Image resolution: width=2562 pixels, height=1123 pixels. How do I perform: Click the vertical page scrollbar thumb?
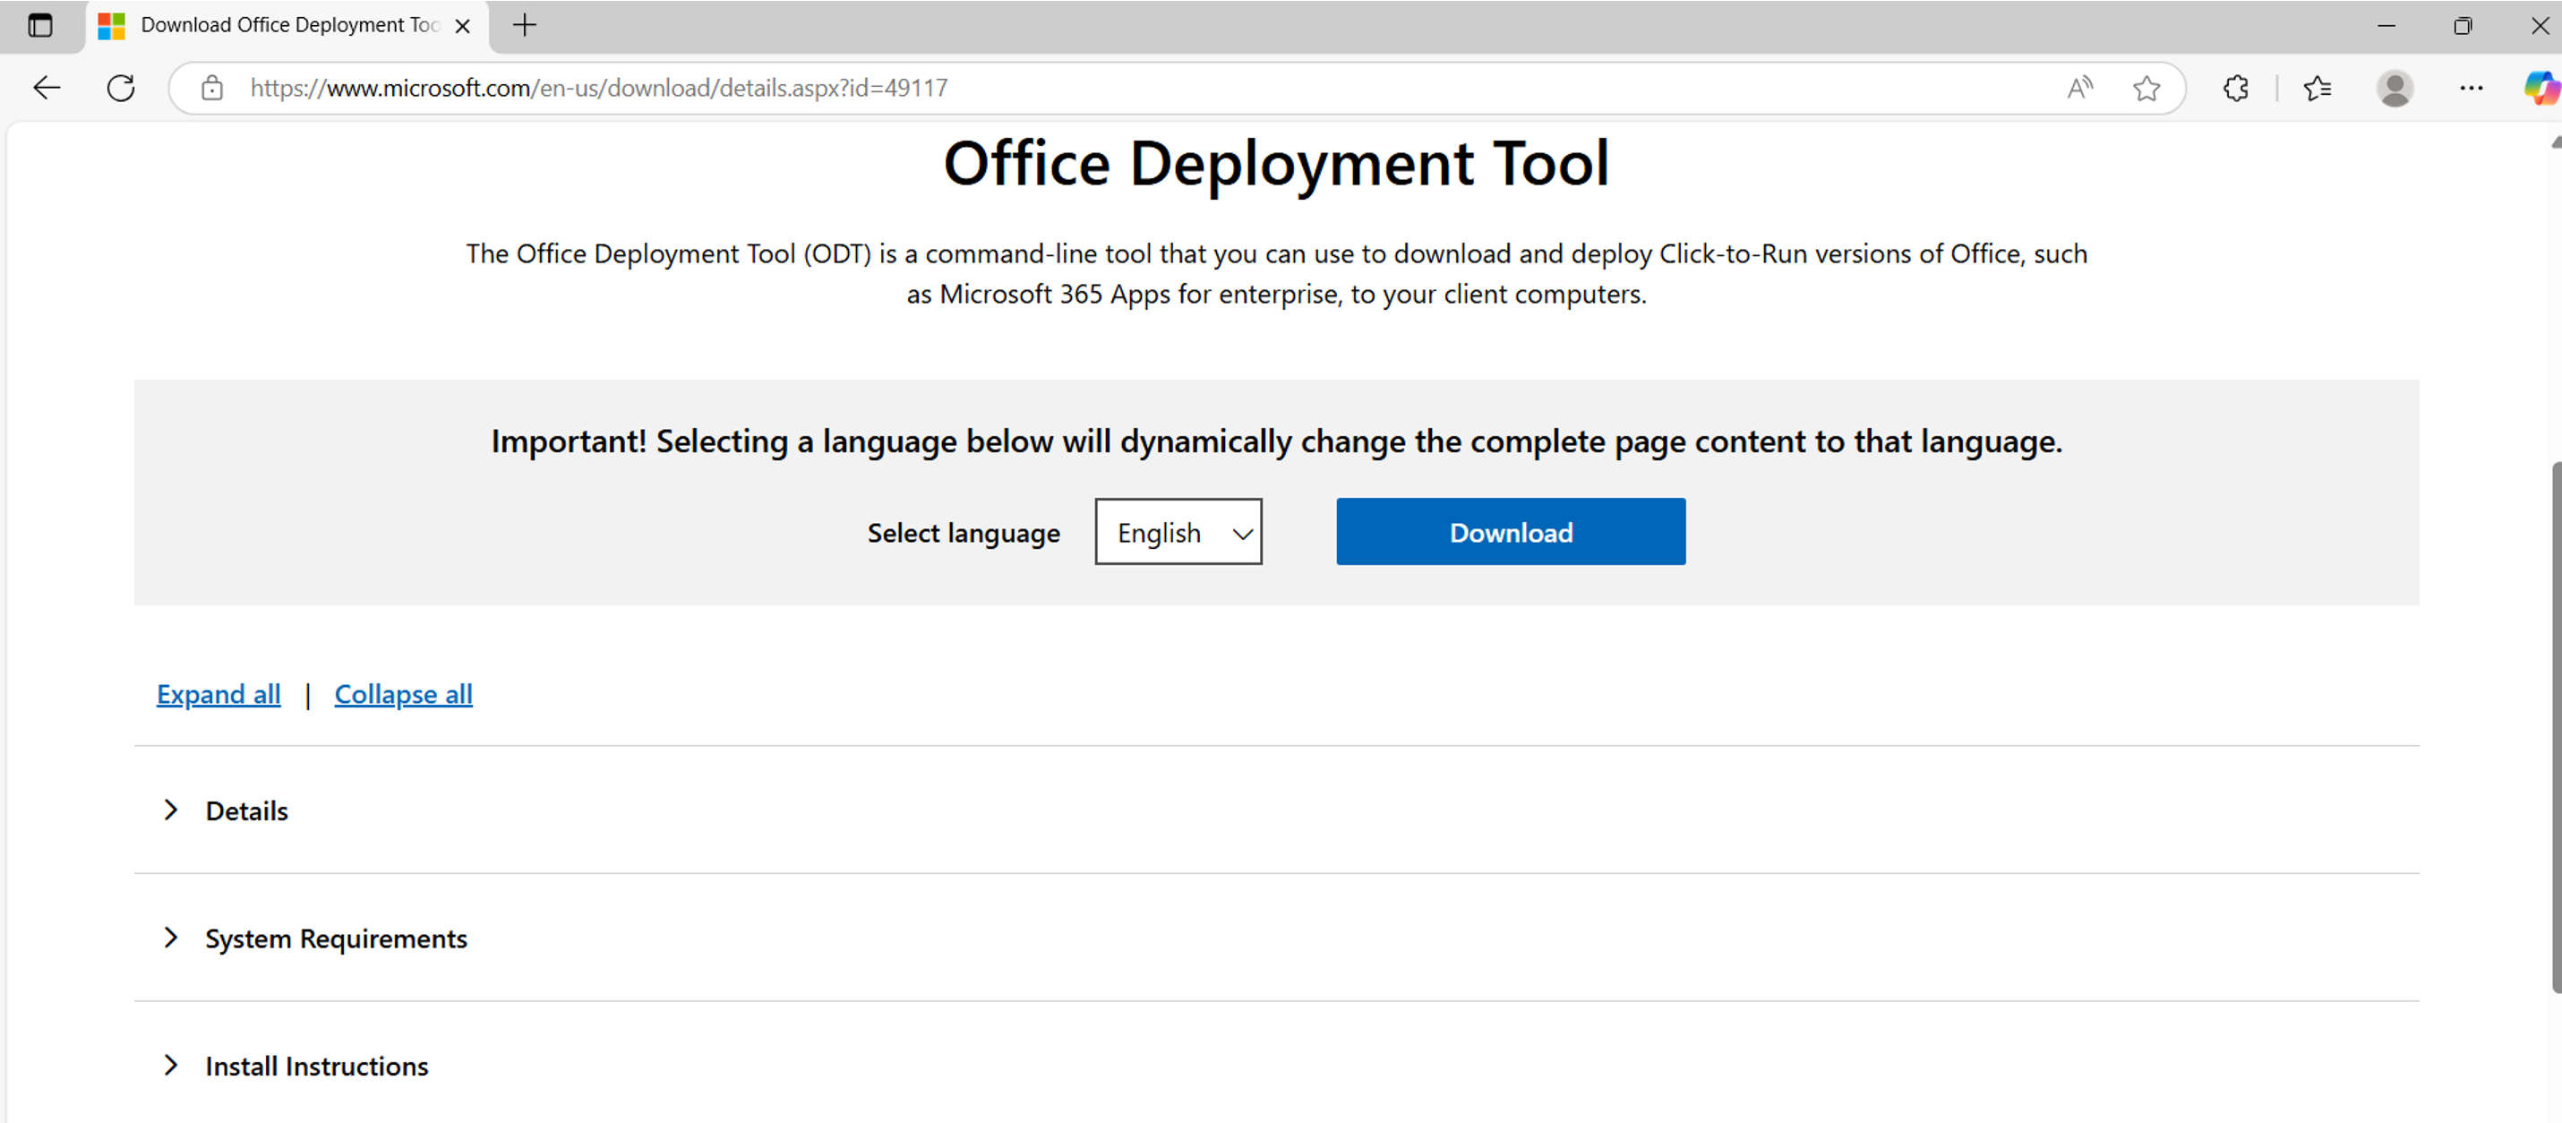point(2555,726)
